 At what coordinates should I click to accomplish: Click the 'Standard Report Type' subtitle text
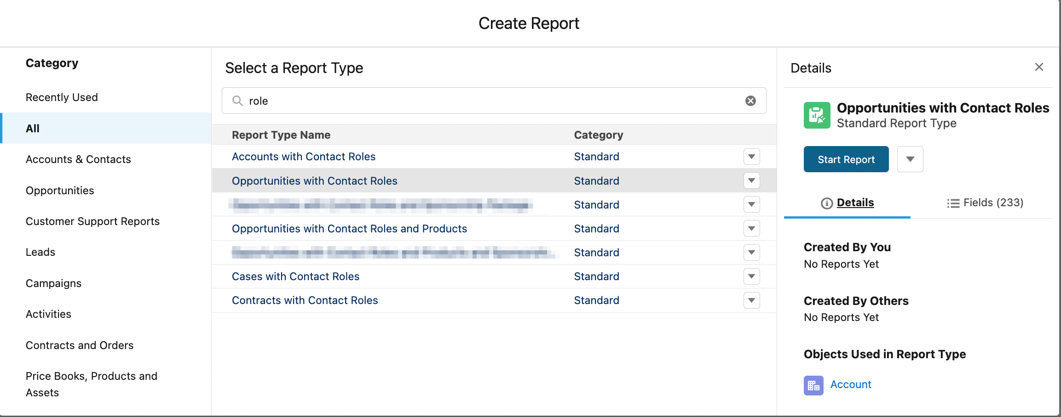point(897,123)
